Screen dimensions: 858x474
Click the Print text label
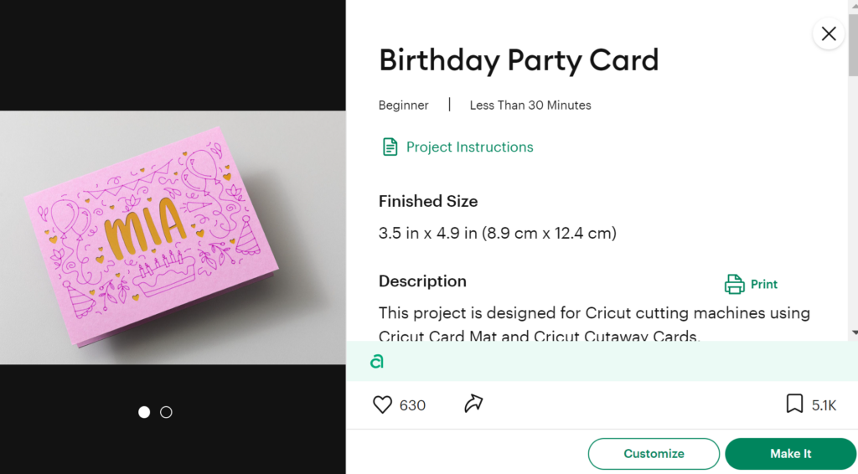click(x=764, y=285)
